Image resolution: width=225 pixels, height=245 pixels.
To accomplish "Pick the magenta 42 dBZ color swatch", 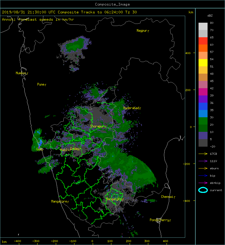I will pos(203,92).
